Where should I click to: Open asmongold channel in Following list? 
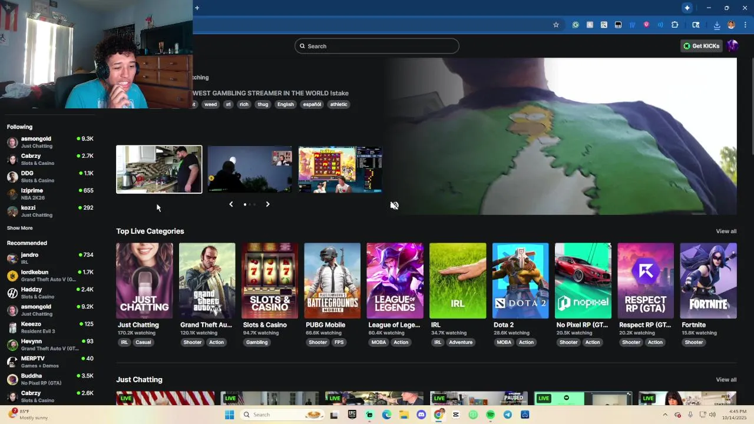(50, 142)
